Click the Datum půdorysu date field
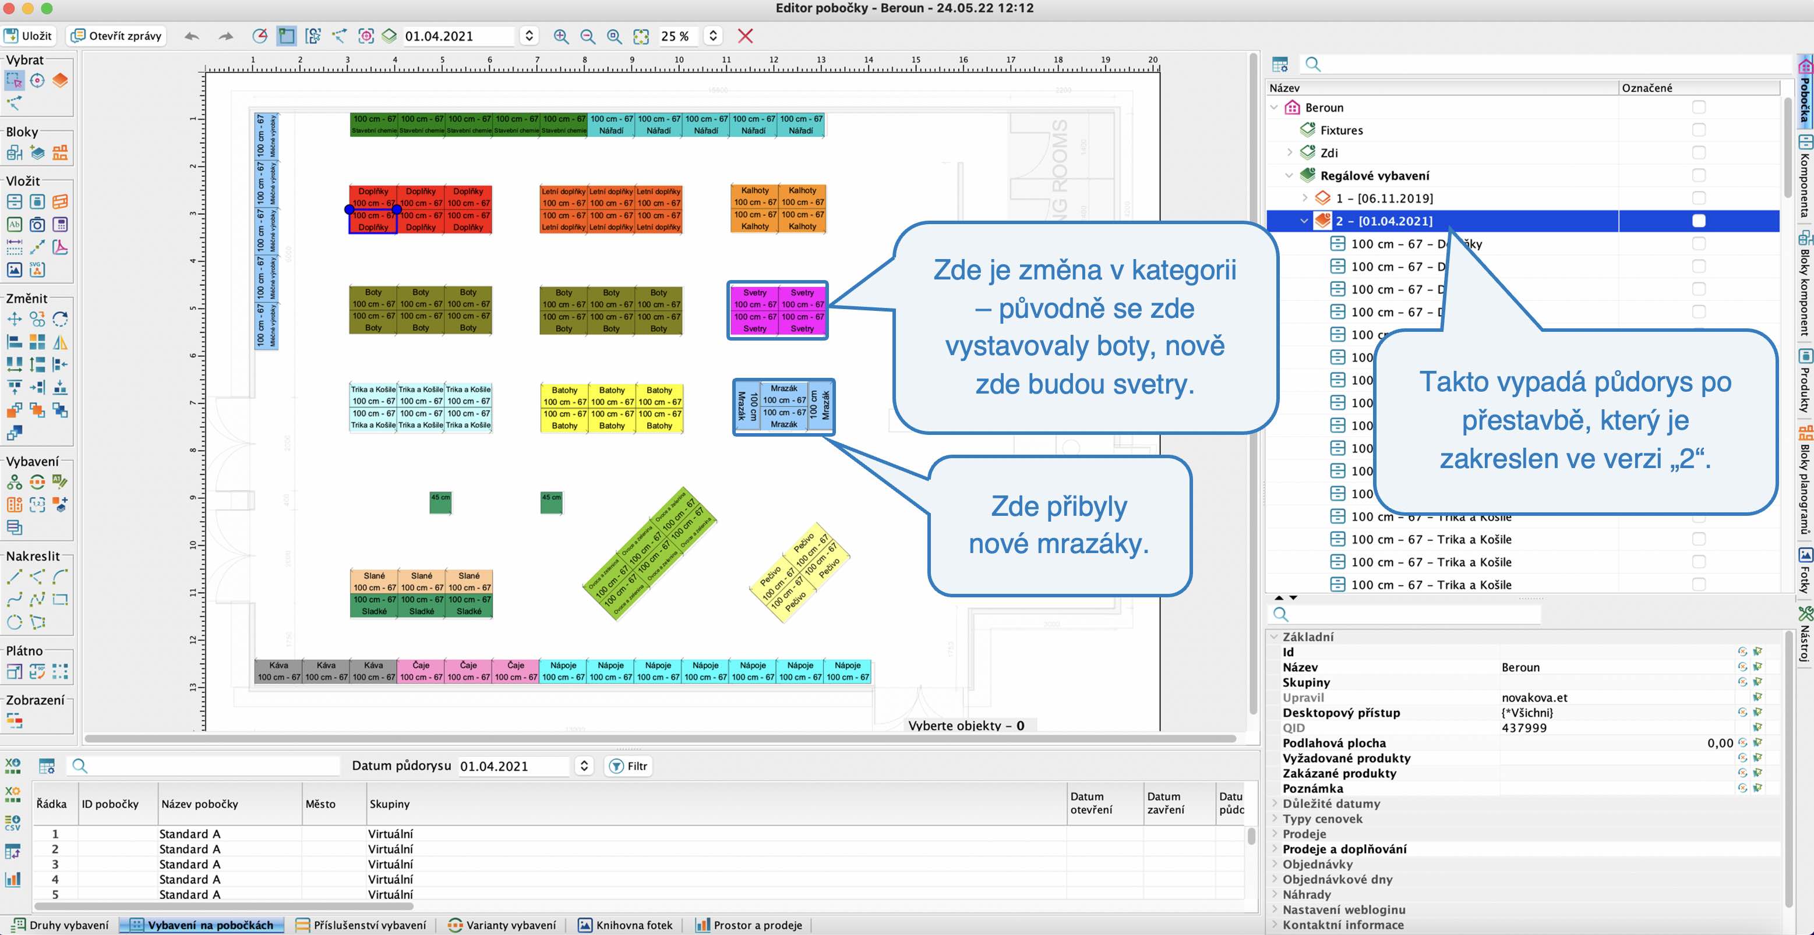This screenshot has width=1814, height=935. click(x=512, y=766)
